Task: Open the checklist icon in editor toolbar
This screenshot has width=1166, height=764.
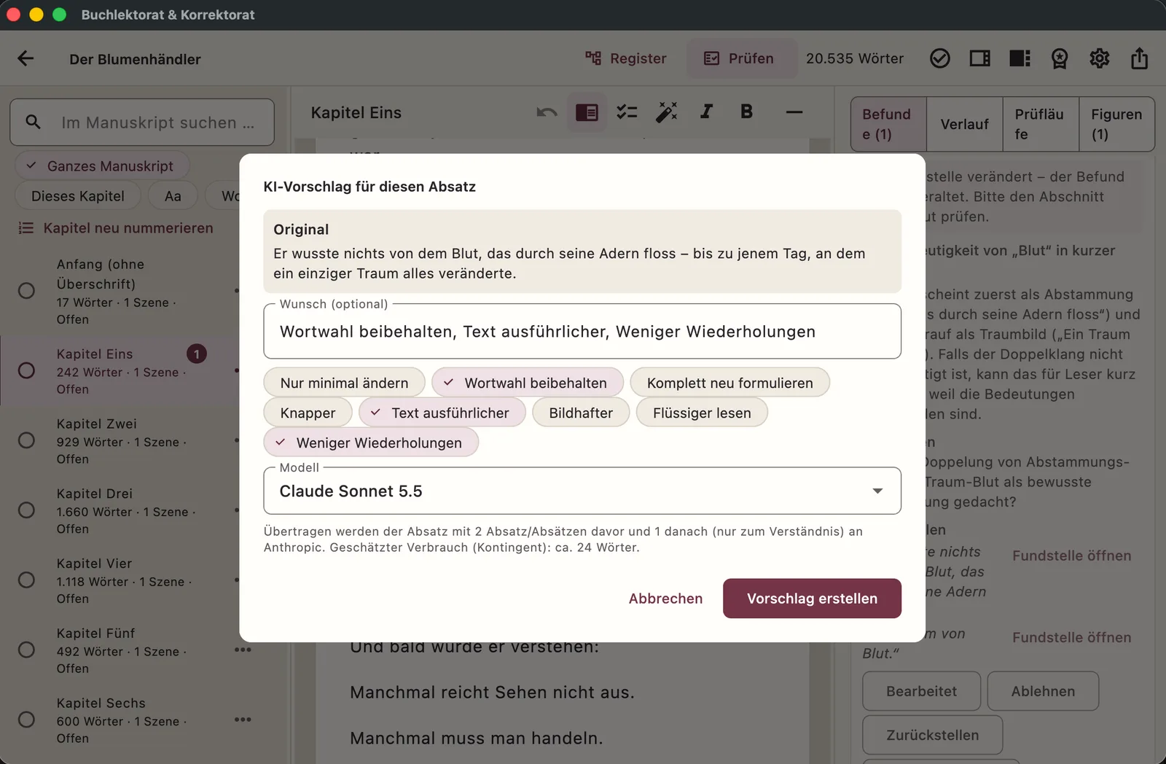Action: tap(627, 112)
